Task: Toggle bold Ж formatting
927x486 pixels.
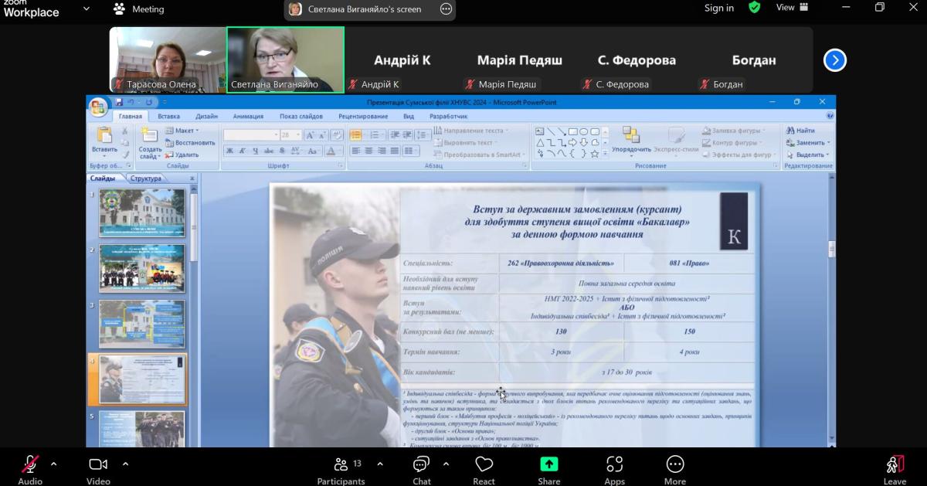Action: pos(229,151)
